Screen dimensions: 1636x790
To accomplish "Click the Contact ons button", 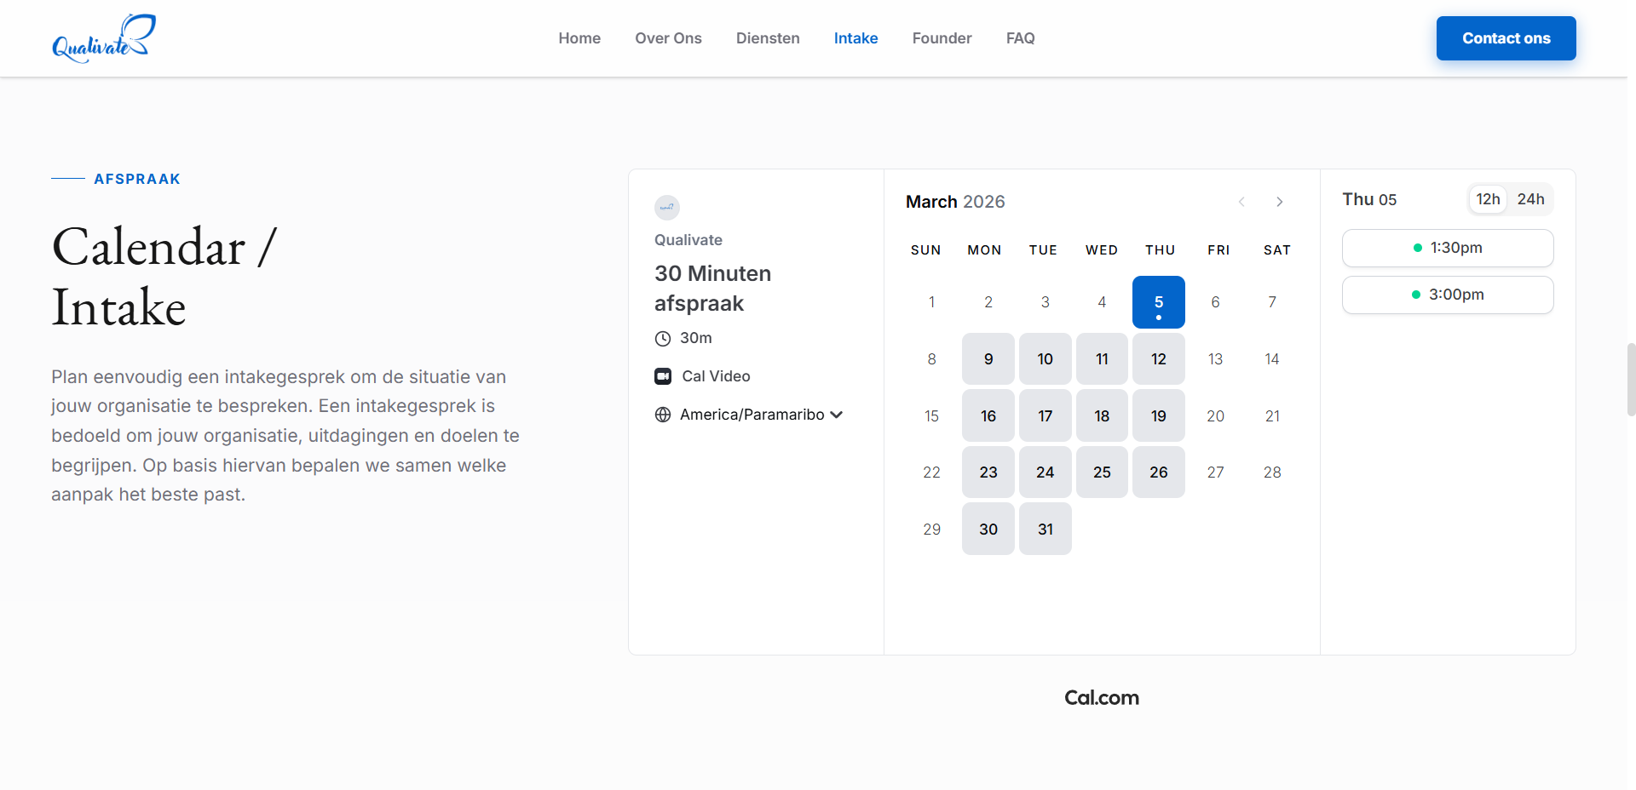I will click(x=1506, y=38).
